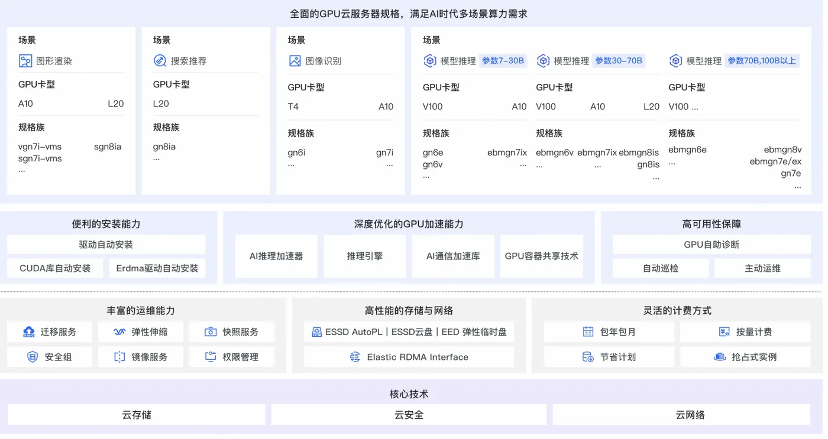Open the 快照服务 snapshot icon
This screenshot has height=439, width=828.
coord(210,331)
